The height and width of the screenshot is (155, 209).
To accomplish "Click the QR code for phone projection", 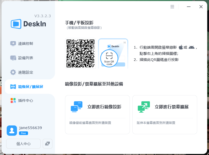I will tap(80, 53).
